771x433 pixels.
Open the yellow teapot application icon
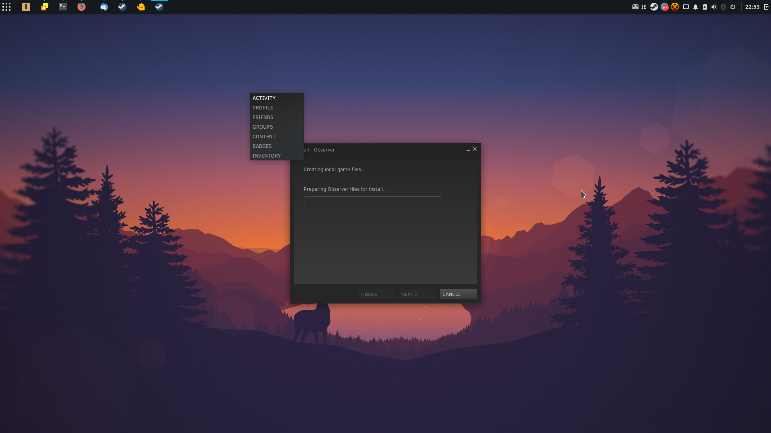pos(141,7)
